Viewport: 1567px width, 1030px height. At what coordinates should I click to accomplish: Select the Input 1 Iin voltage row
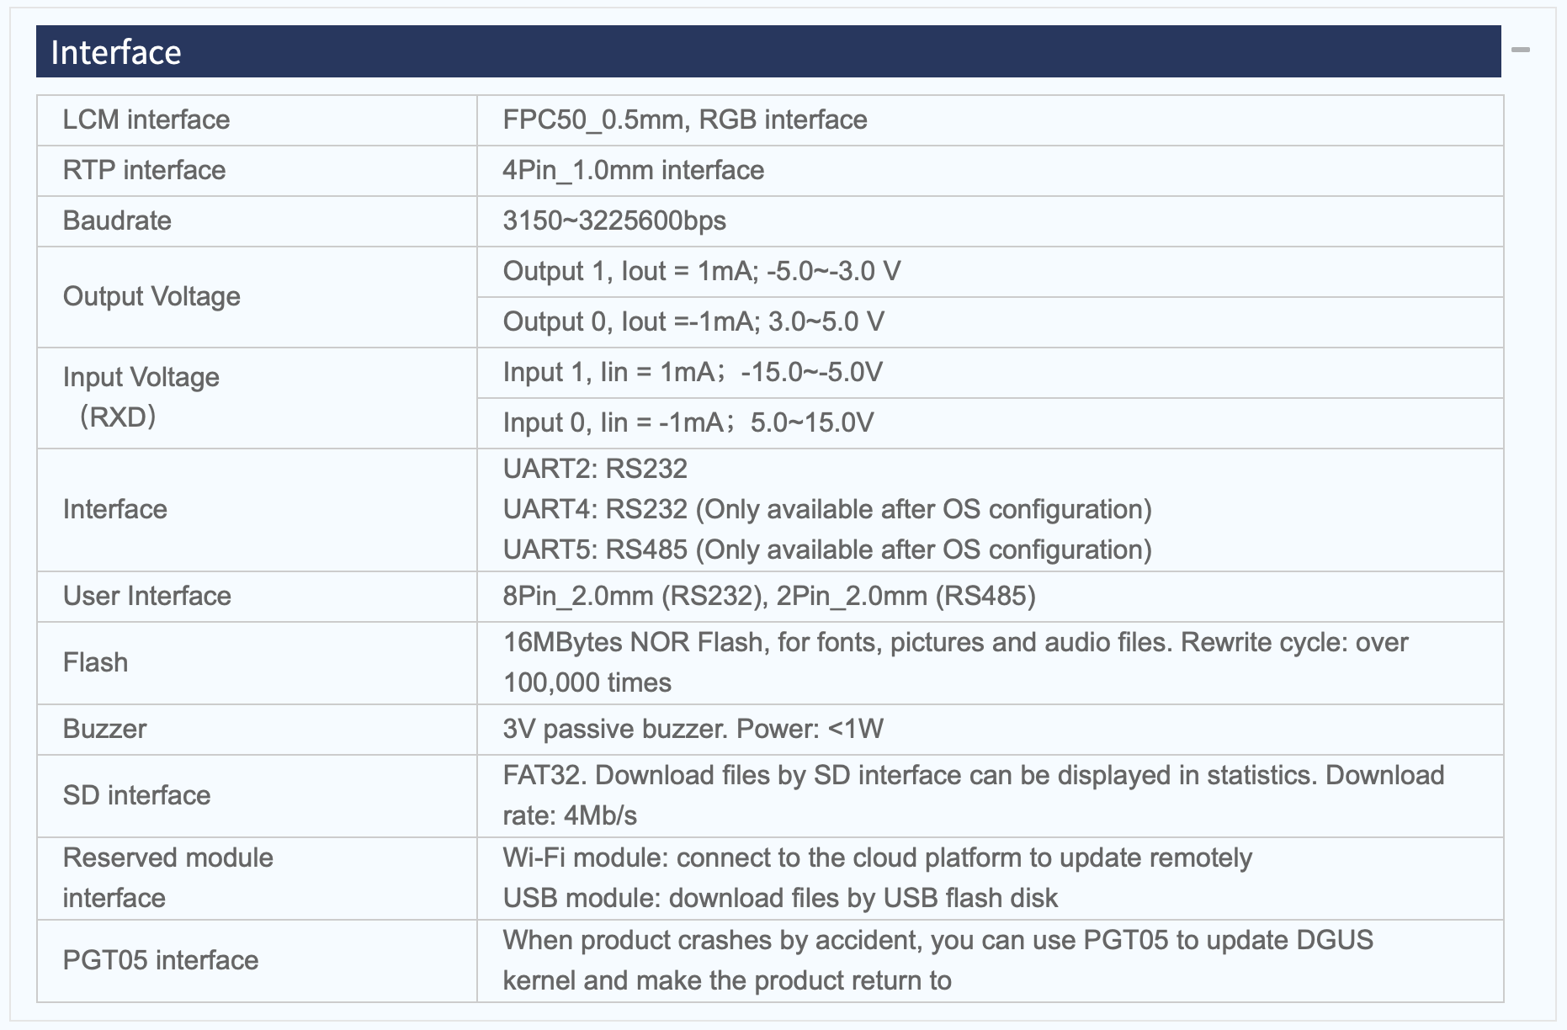pyautogui.click(x=990, y=373)
